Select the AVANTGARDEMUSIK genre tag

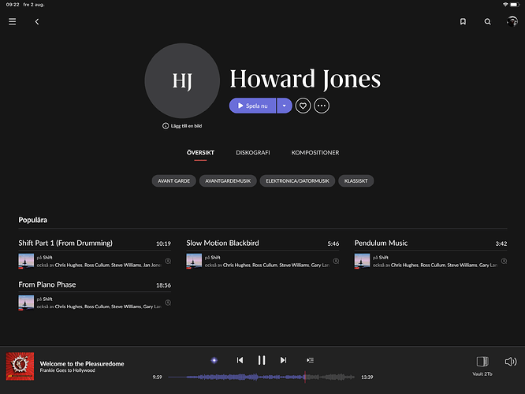point(228,180)
